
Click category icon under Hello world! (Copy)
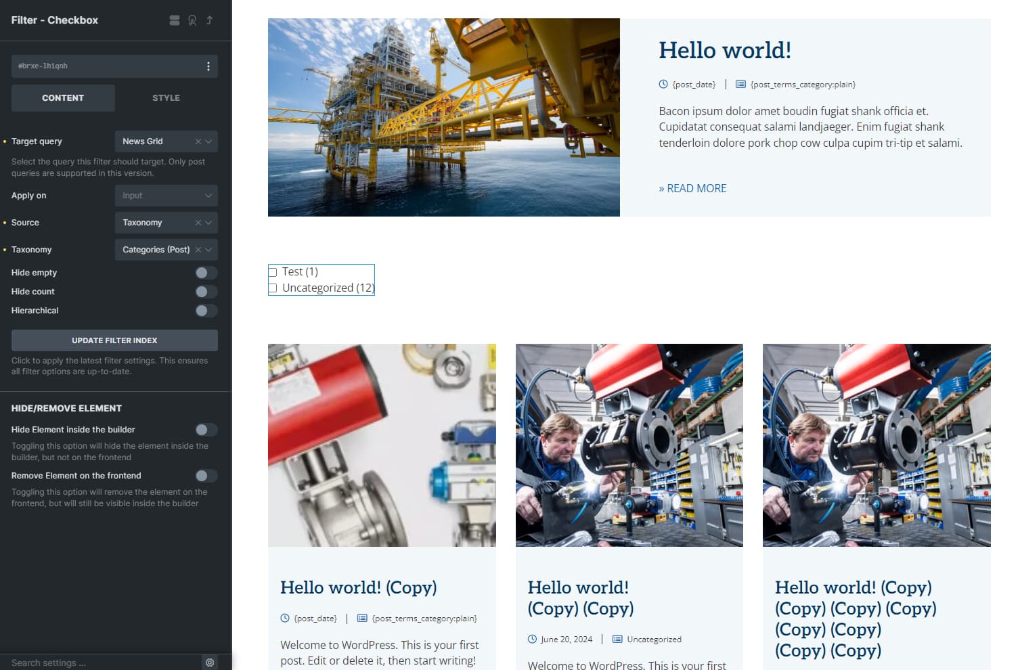point(362,618)
